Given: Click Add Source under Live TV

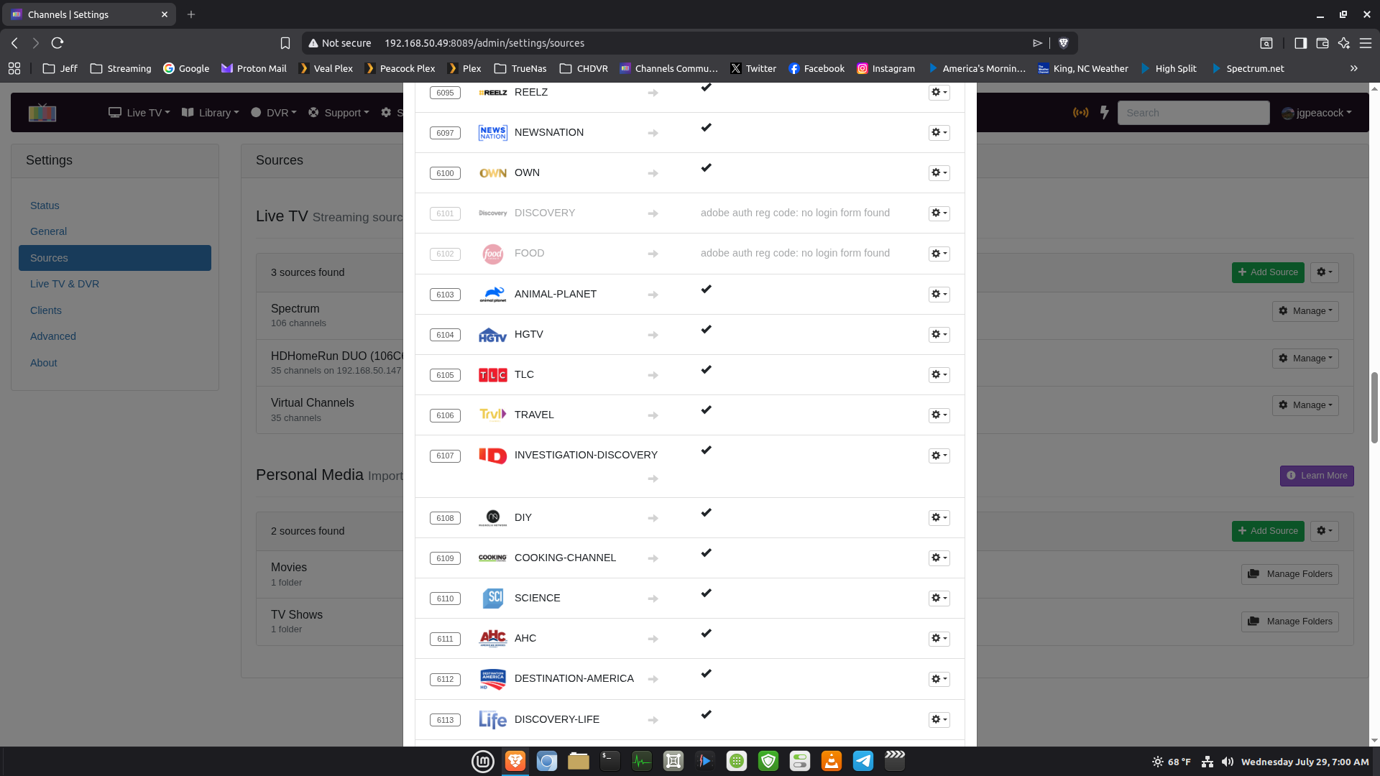Looking at the screenshot, I should 1268,272.
